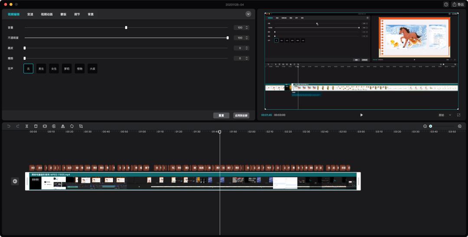This screenshot has height=237, width=468.
Task: Click the Rotate icon in timeline toolbar
Action: tap(72, 126)
